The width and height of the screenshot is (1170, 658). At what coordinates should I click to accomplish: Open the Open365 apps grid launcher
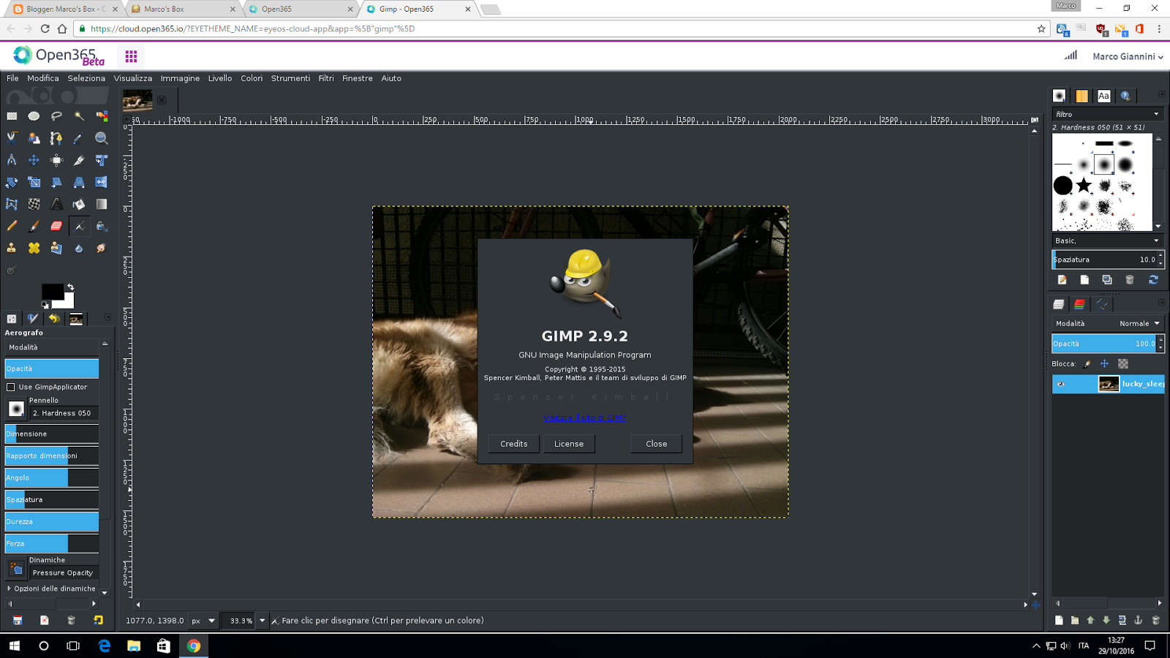click(131, 56)
